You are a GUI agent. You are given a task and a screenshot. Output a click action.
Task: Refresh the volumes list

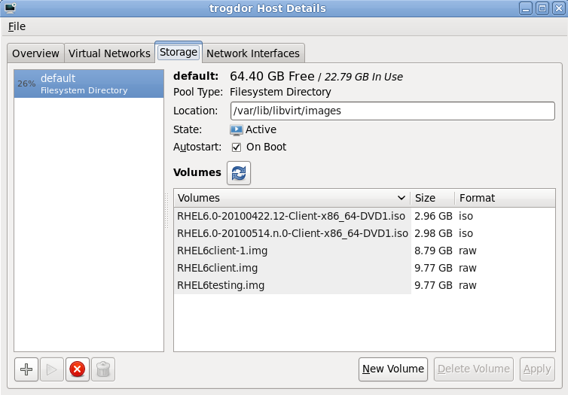pyautogui.click(x=239, y=172)
